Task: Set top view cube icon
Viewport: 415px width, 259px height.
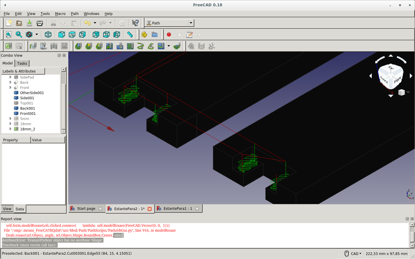Action: (x=72, y=35)
